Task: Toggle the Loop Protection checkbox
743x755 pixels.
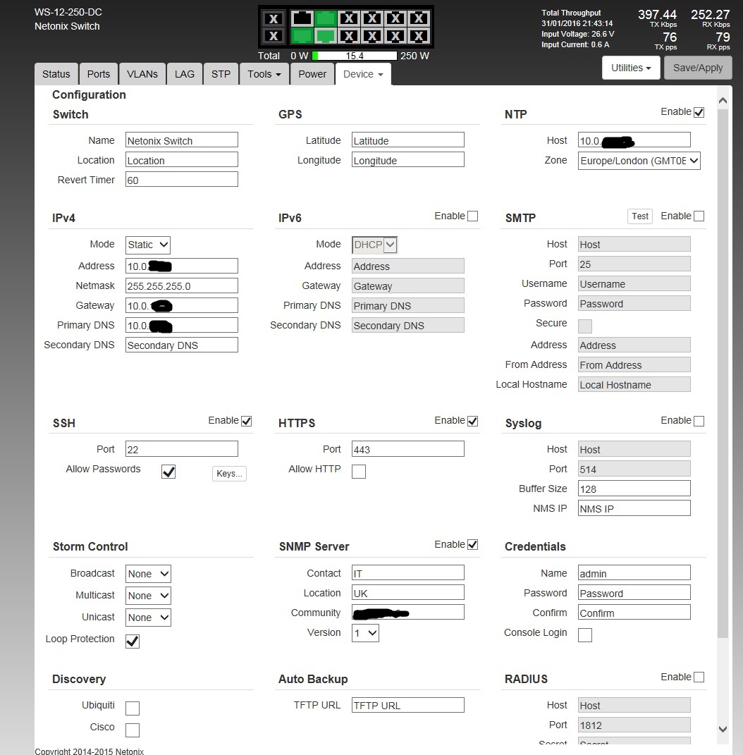Action: click(133, 641)
